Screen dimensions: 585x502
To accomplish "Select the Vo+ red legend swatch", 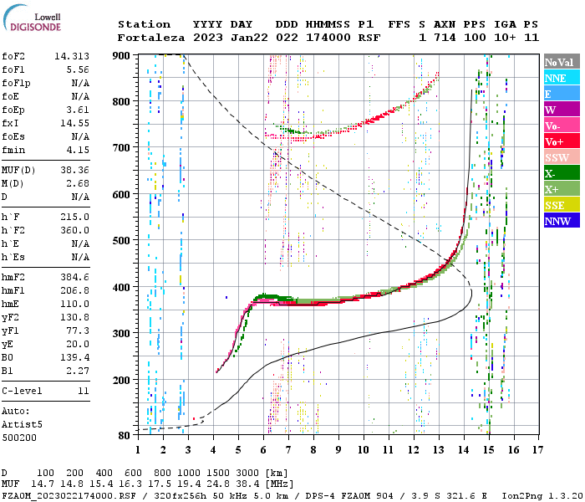I will pyautogui.click(x=562, y=141).
